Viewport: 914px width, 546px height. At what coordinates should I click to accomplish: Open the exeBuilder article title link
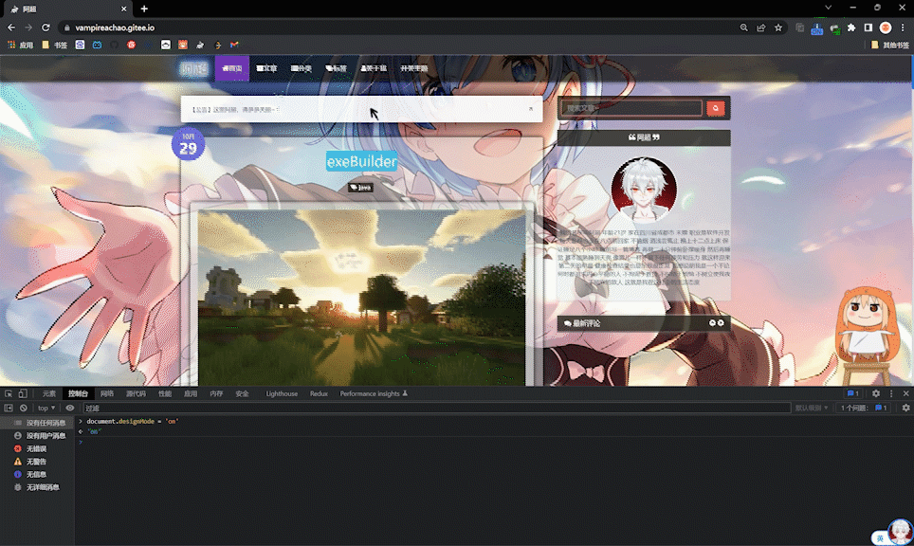point(361,161)
